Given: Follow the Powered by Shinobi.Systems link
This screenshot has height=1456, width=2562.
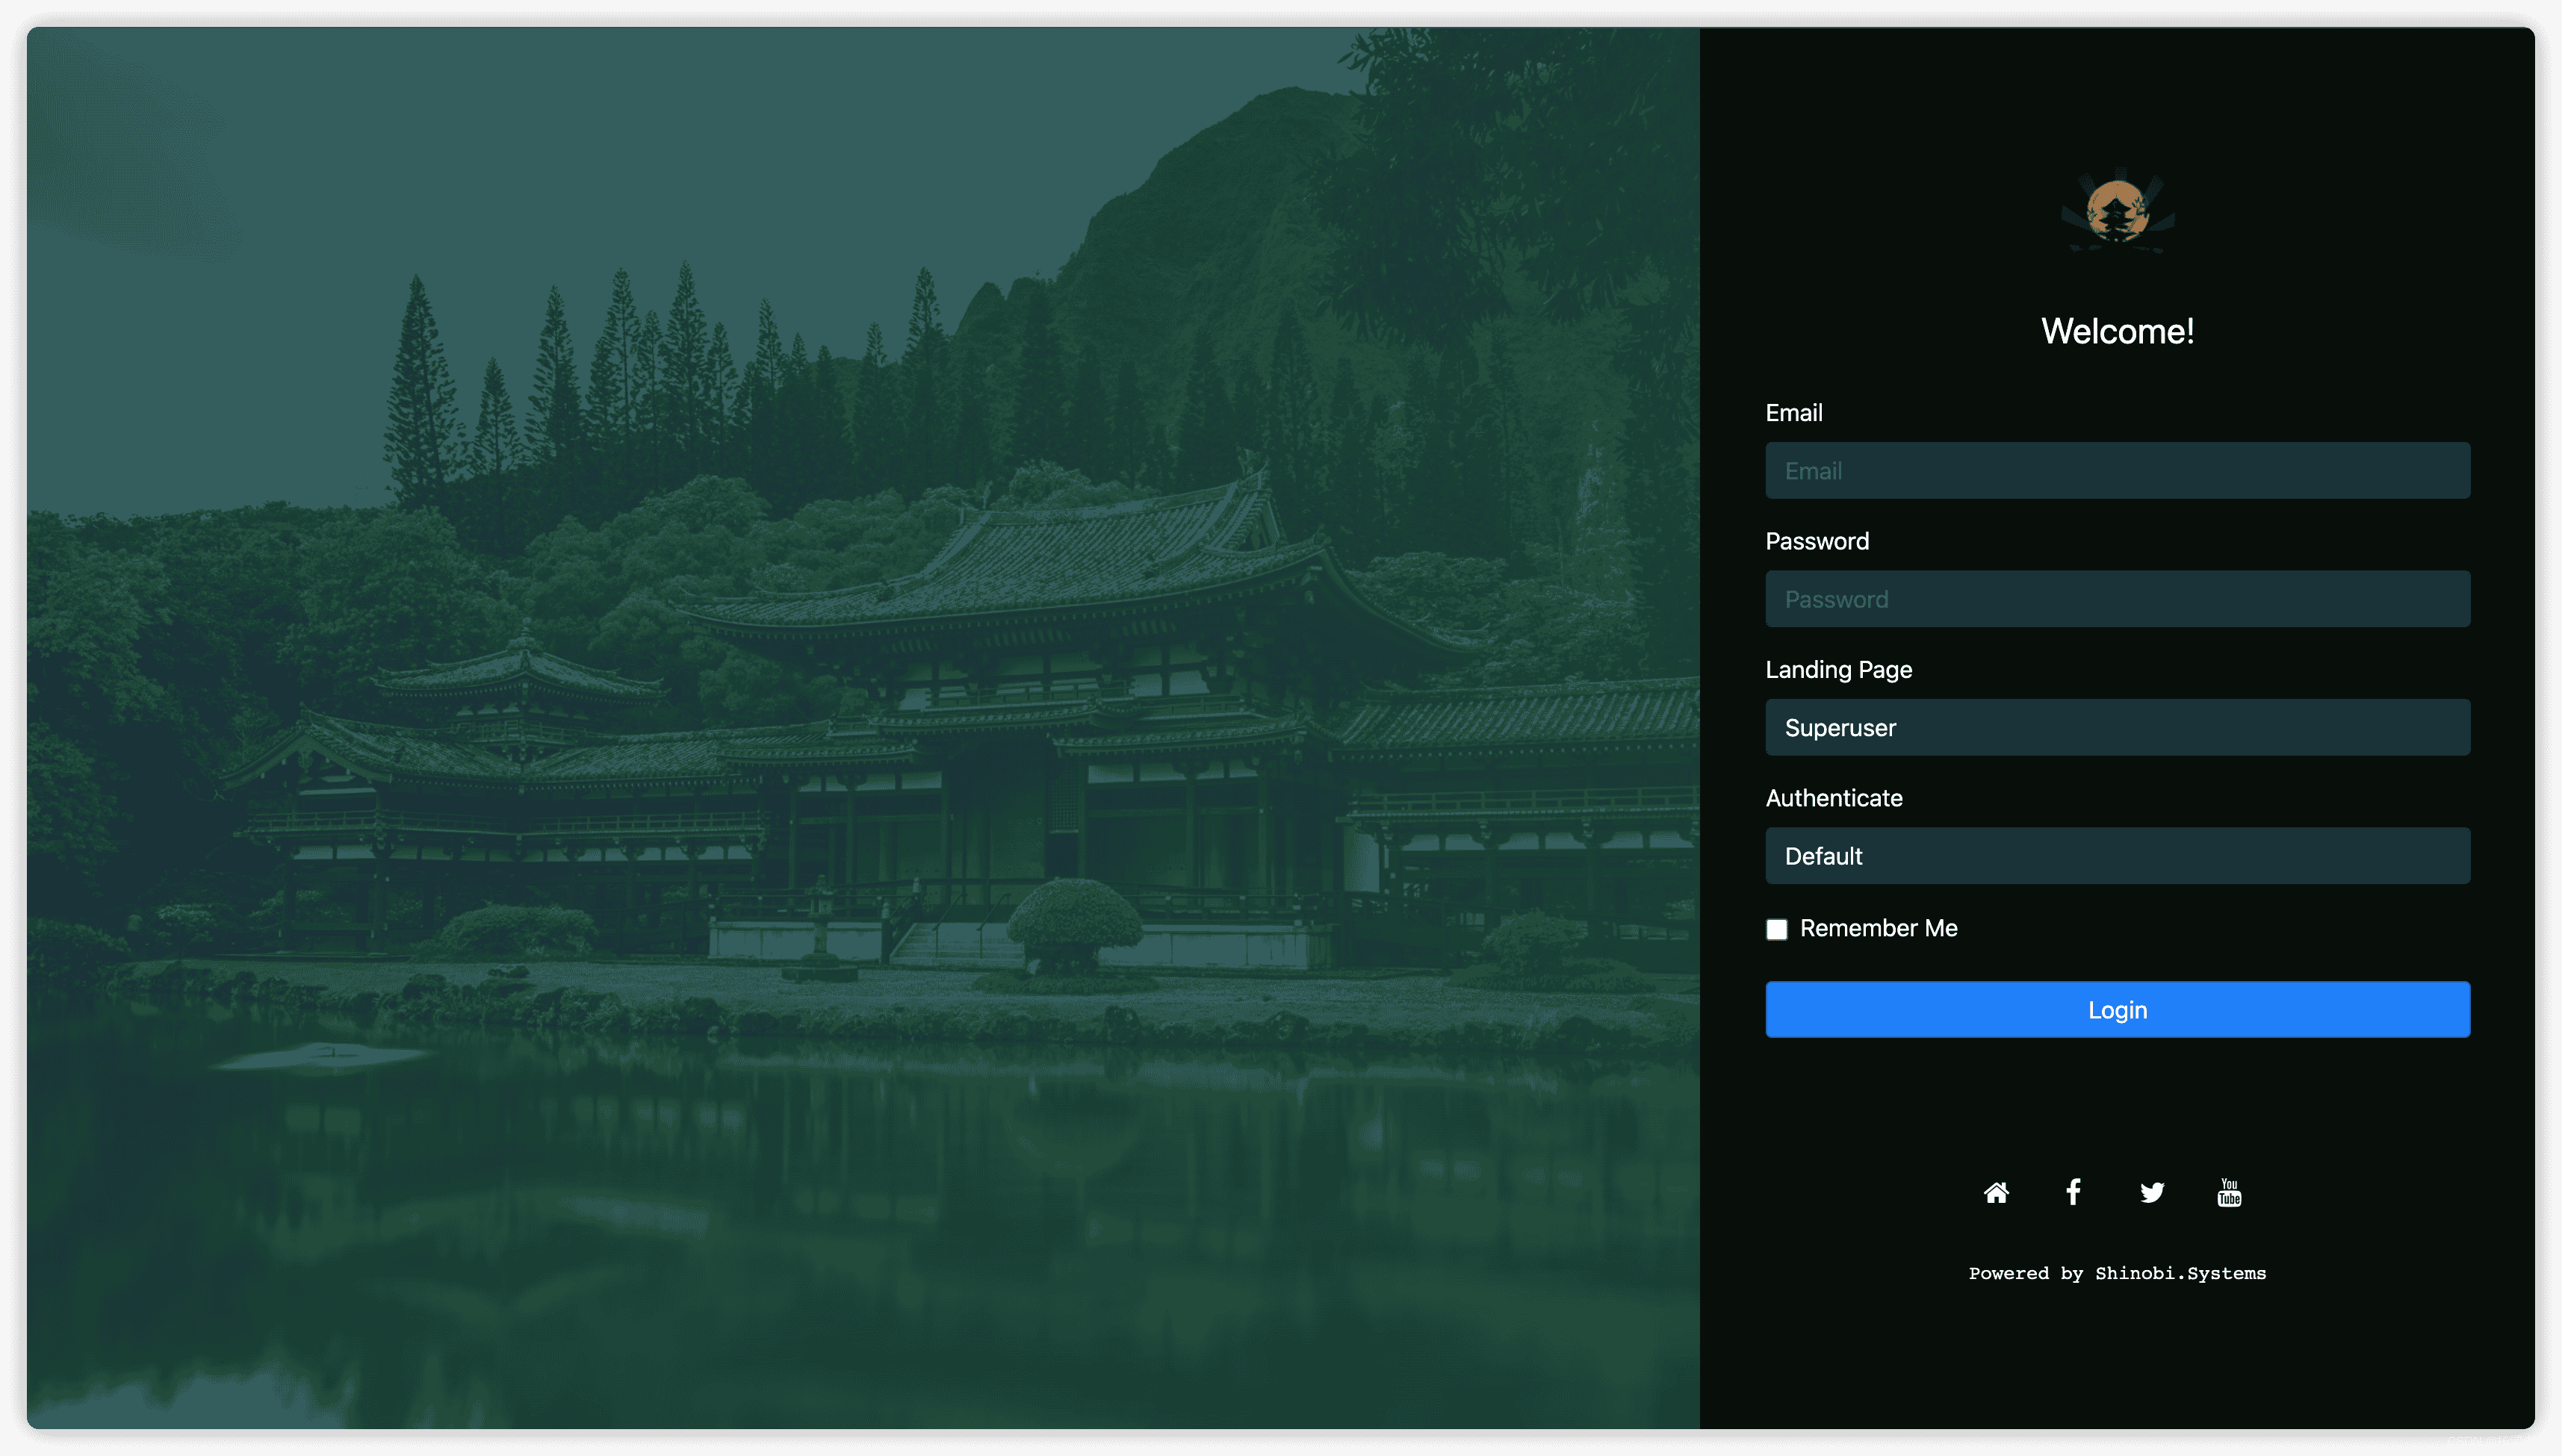Looking at the screenshot, I should (2117, 1273).
